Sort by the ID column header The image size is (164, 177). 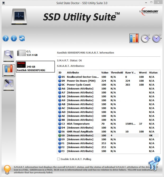[62, 73]
